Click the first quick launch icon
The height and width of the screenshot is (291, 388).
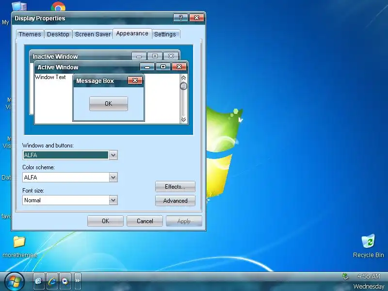[x=39, y=281]
